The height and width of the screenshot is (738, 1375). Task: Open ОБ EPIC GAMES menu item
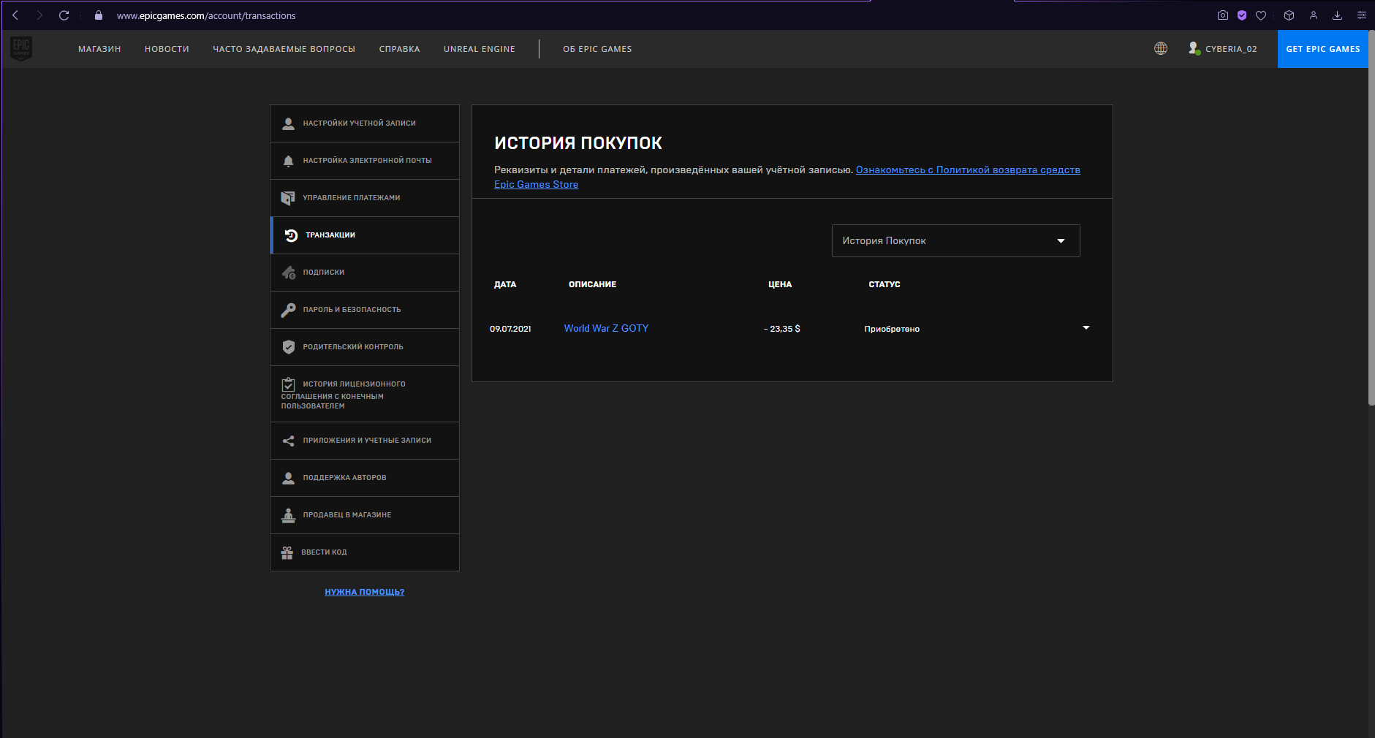point(597,49)
